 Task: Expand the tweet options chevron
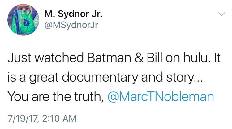click(221, 14)
